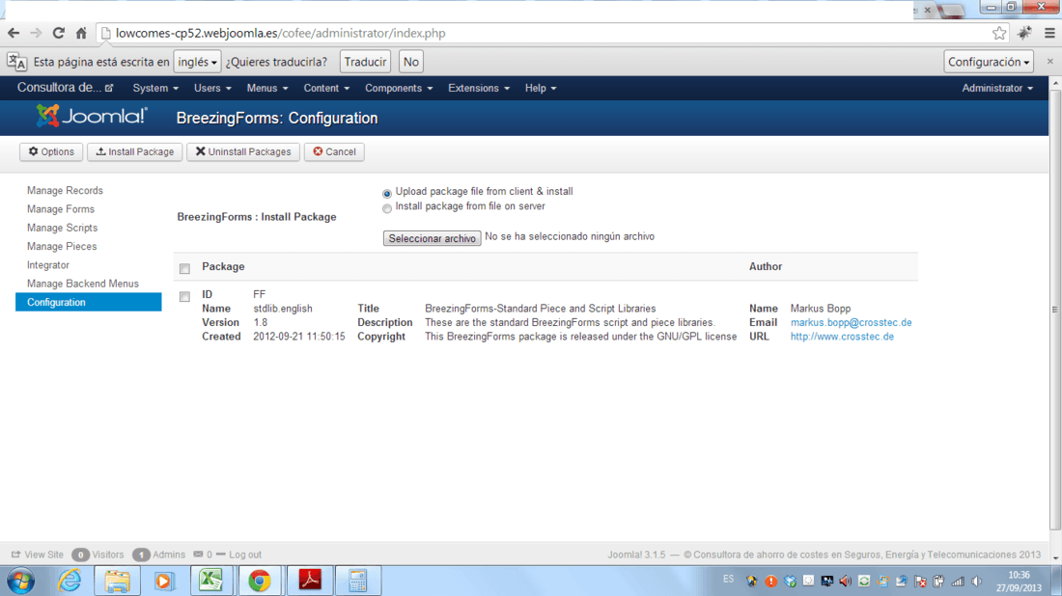Screen dimensions: 1062x596
Task: Open the markus.bopp@crosstec.de email link
Action: (851, 323)
